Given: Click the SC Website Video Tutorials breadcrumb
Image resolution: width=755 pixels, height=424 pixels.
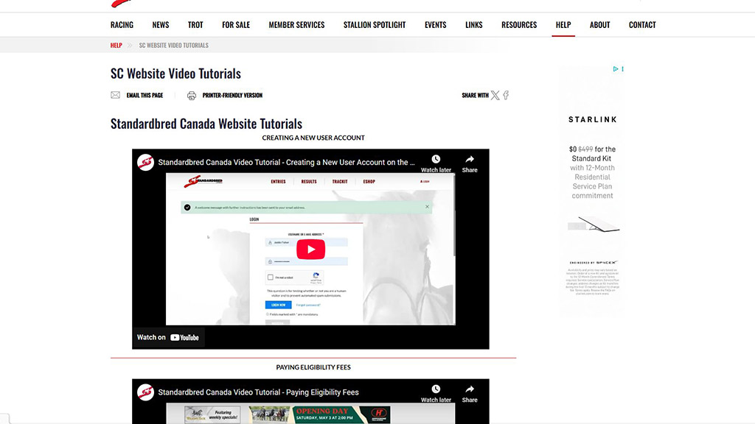Looking at the screenshot, I should (x=174, y=45).
